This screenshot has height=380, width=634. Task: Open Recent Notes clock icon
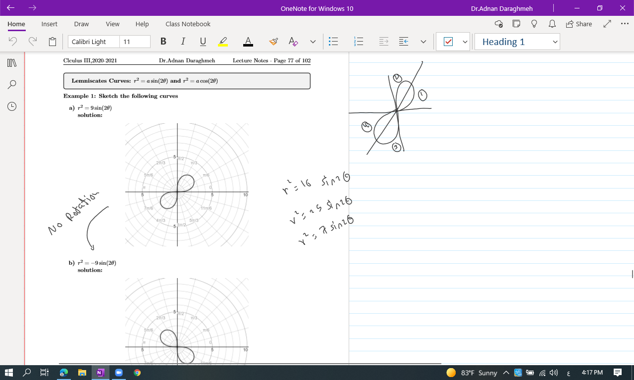coord(12,106)
